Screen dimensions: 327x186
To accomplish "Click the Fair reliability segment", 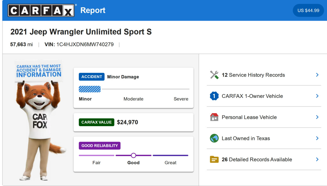I will coord(96,156).
